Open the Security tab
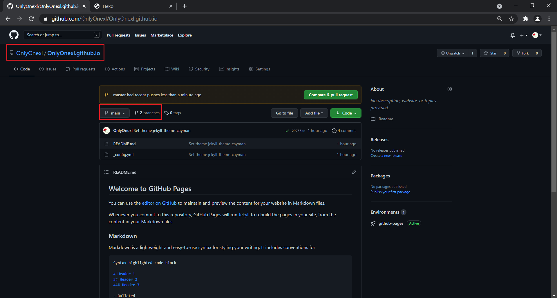557x298 pixels. coord(199,69)
